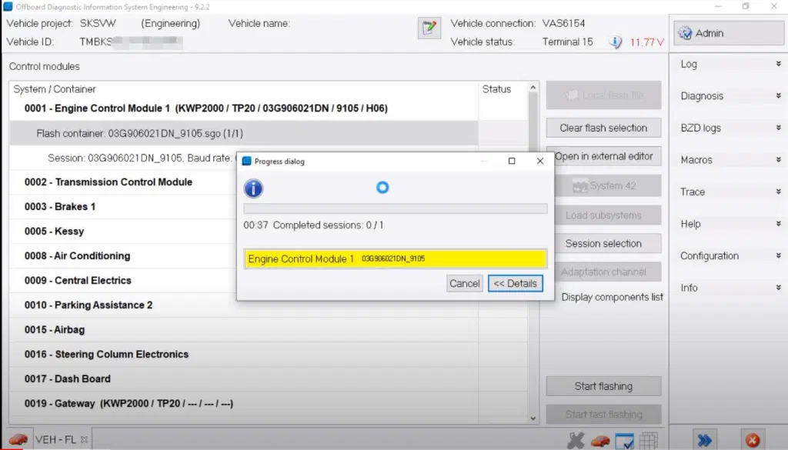Expand the Macros section chevron

779,160
